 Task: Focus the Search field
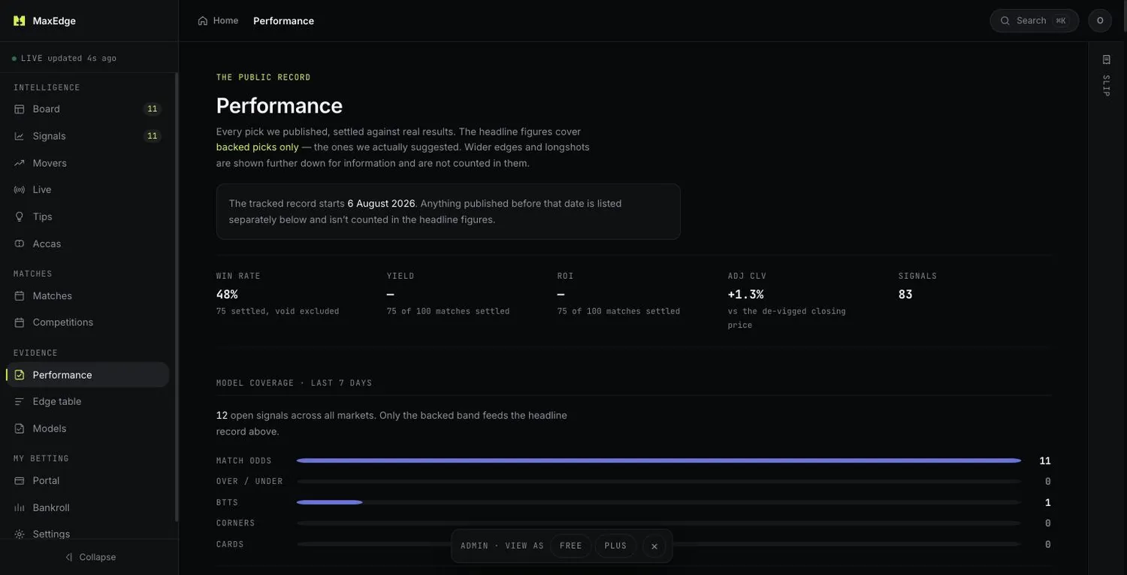[x=1035, y=21]
